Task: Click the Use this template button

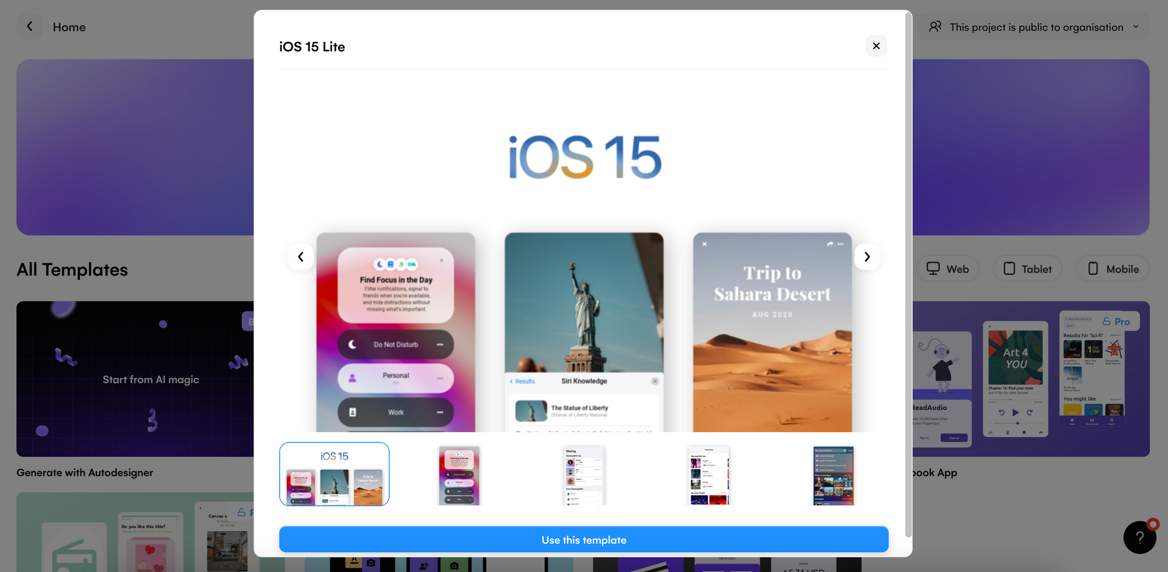Action: pyautogui.click(x=584, y=539)
